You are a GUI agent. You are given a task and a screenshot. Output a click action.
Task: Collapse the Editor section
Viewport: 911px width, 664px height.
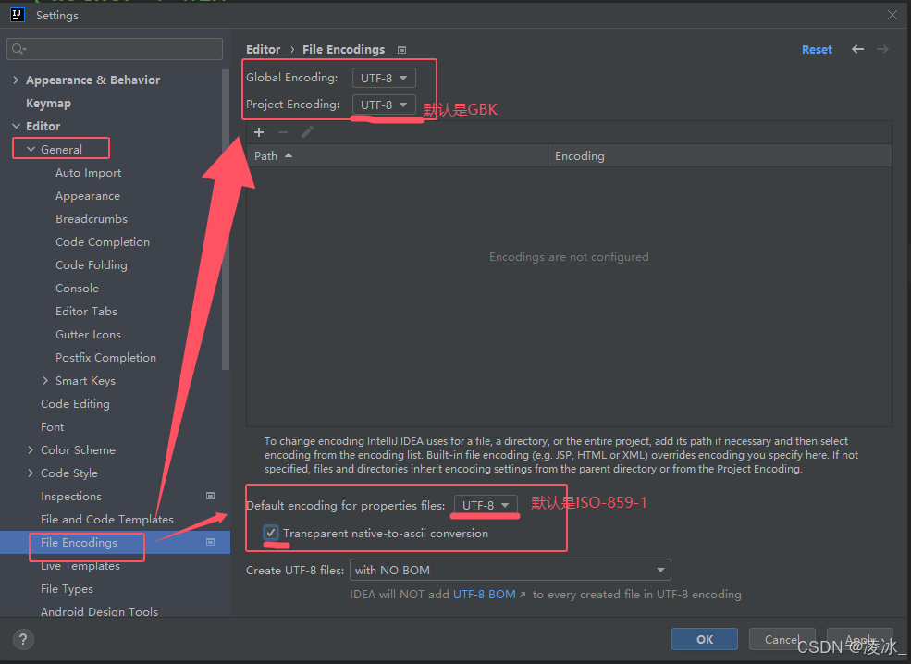16,126
